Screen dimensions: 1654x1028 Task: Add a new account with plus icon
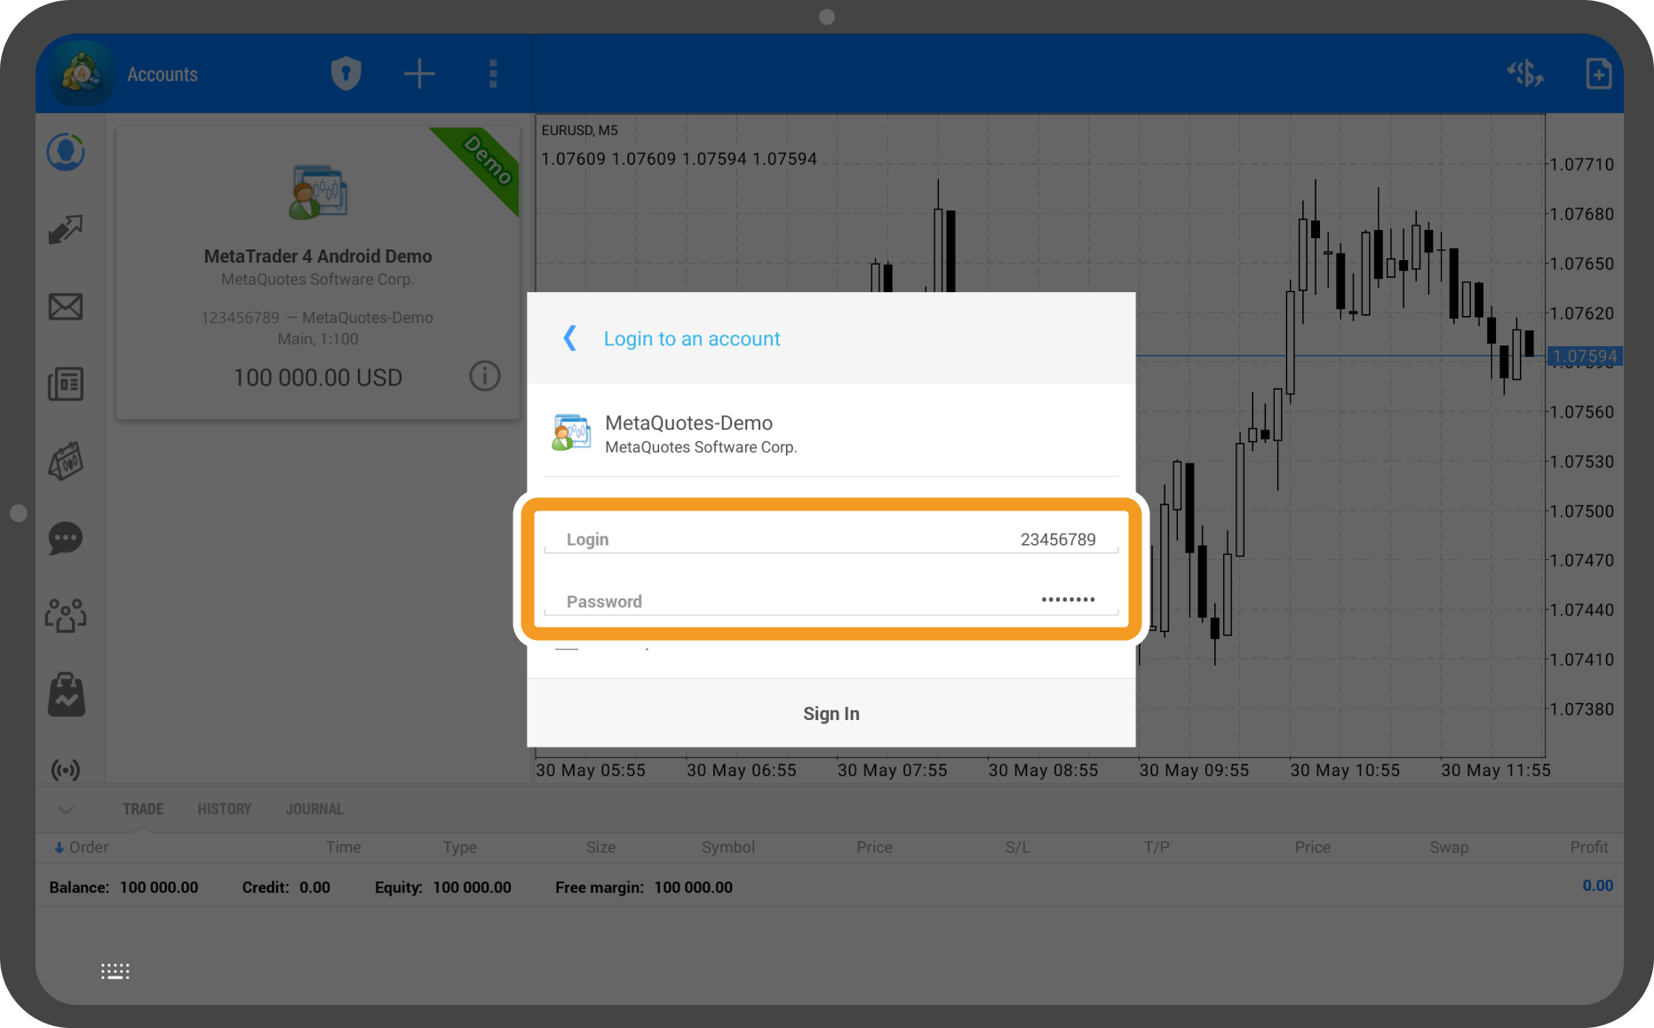419,74
